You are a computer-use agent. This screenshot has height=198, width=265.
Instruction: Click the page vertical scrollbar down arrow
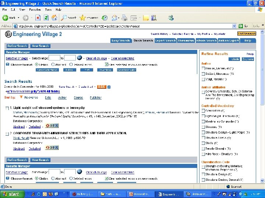coord(262,180)
